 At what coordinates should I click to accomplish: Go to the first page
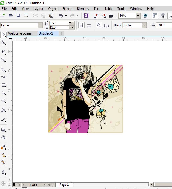click(19, 185)
